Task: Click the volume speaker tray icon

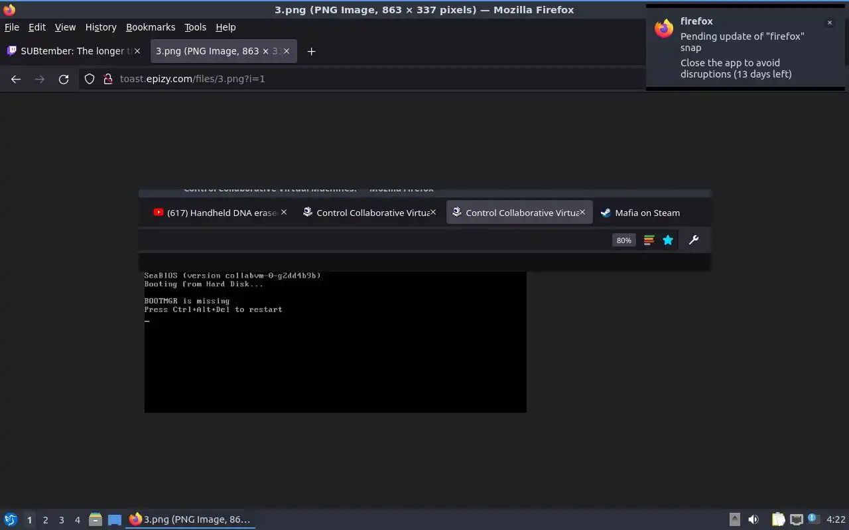Action: (x=753, y=519)
